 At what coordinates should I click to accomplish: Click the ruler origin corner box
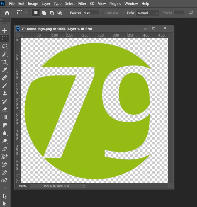tap(18, 35)
